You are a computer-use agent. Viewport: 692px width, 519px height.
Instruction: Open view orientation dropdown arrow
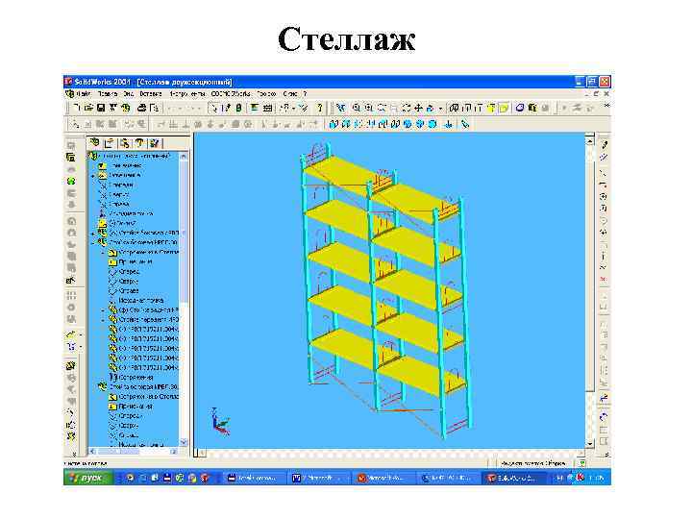pos(440,108)
